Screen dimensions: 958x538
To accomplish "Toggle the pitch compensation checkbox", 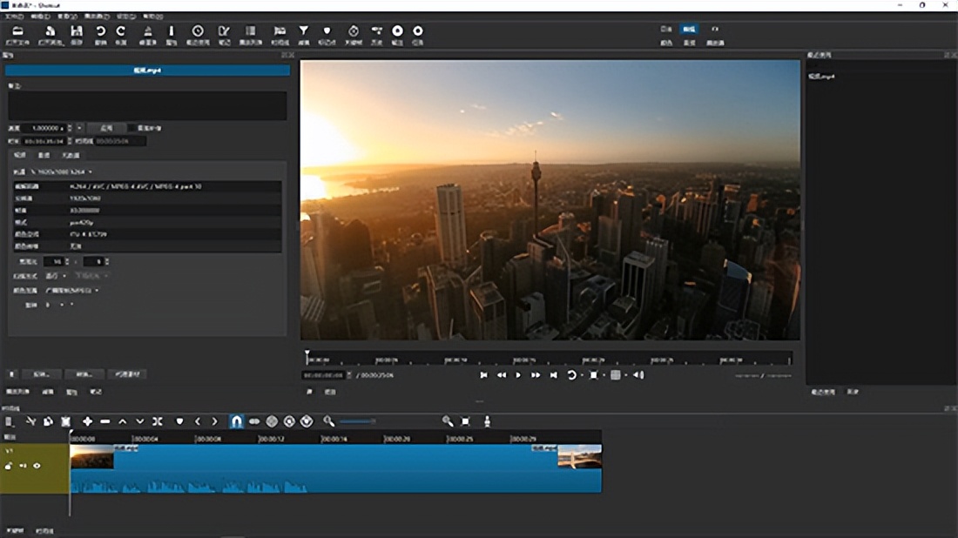I will [132, 128].
